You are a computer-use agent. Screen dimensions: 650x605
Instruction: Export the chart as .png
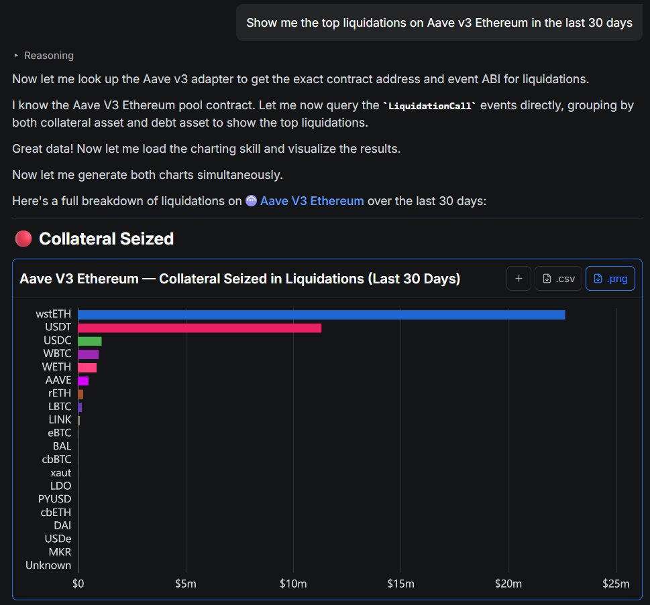(x=610, y=279)
